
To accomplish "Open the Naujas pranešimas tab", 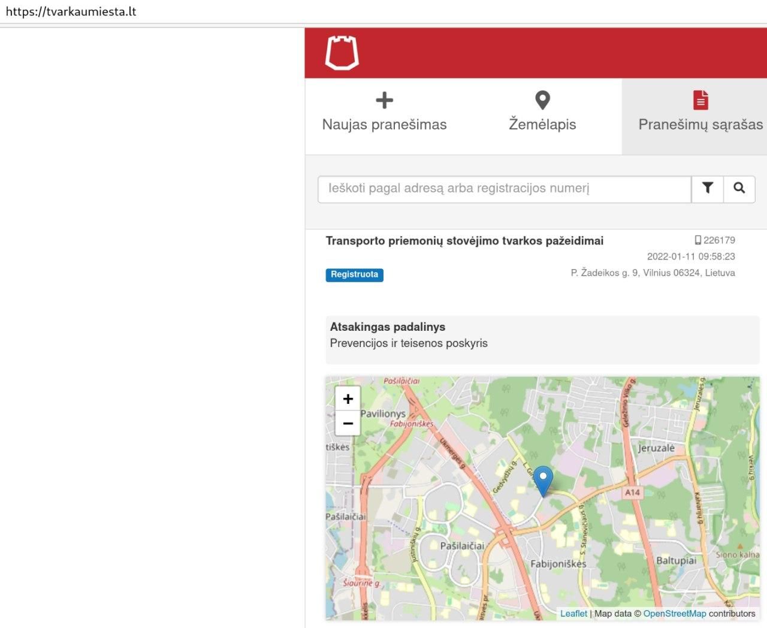I will 384,124.
